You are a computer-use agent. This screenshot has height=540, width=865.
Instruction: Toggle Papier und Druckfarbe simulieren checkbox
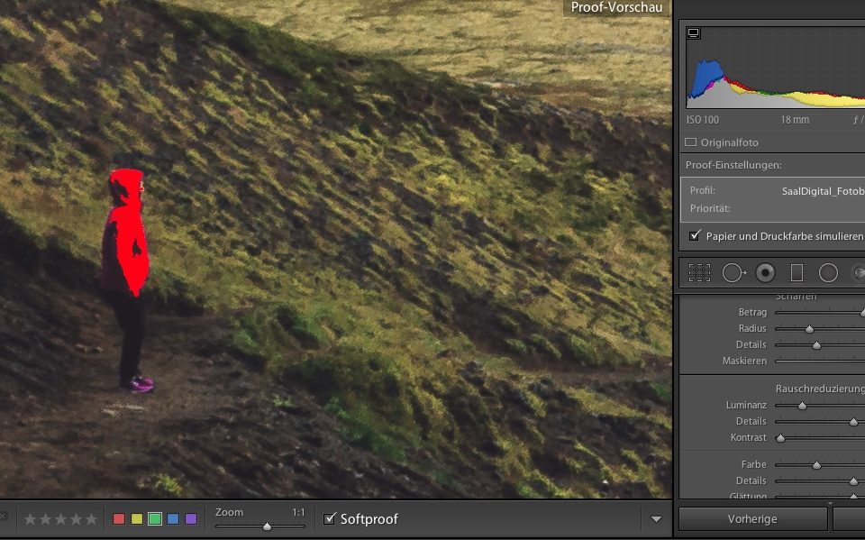tap(695, 235)
